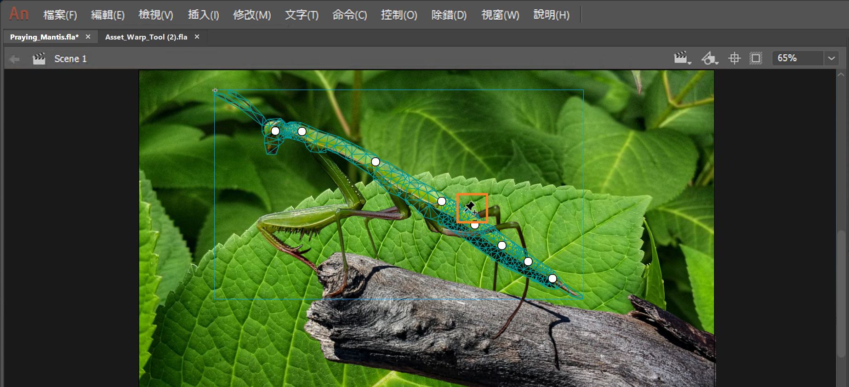Close the Praying_Mantis.fla document tab
The height and width of the screenshot is (387, 849).
click(88, 37)
